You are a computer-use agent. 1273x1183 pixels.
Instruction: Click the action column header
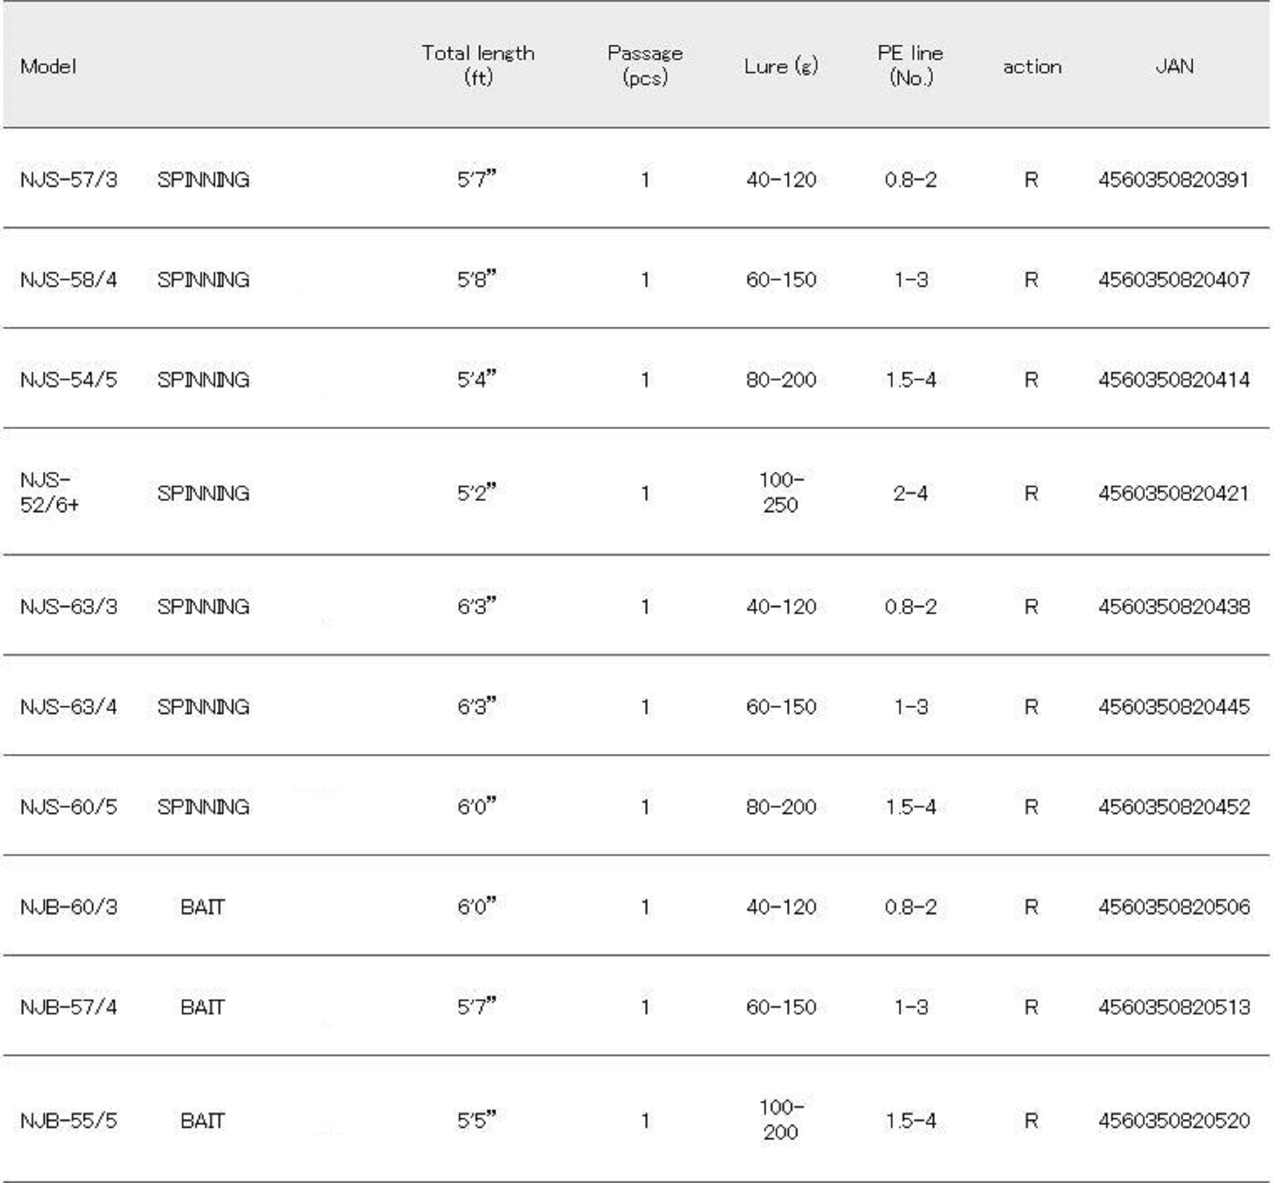[x=1032, y=67]
